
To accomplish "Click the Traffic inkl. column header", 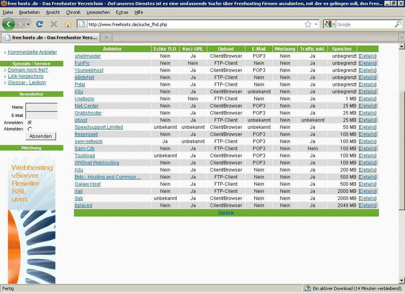I will coord(312,49).
